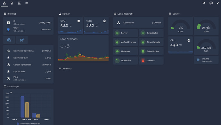Click the SmartEVSE device tile
This screenshot has height=125, width=221.
(151, 33)
